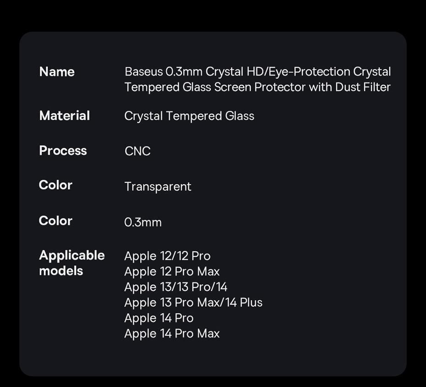
Task: Select the "CNC" process value
Action: (x=137, y=151)
